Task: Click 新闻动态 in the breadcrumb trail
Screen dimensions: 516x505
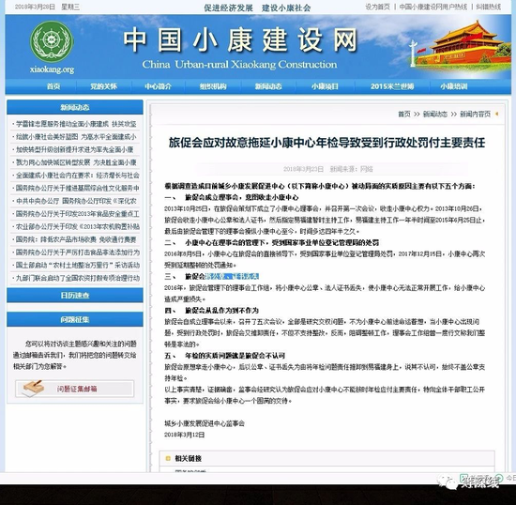Action: point(434,114)
